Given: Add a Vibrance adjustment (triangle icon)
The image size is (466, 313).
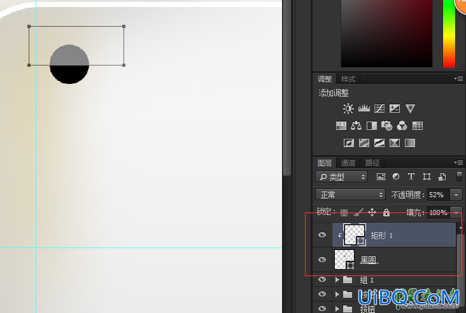Looking at the screenshot, I should [x=410, y=109].
